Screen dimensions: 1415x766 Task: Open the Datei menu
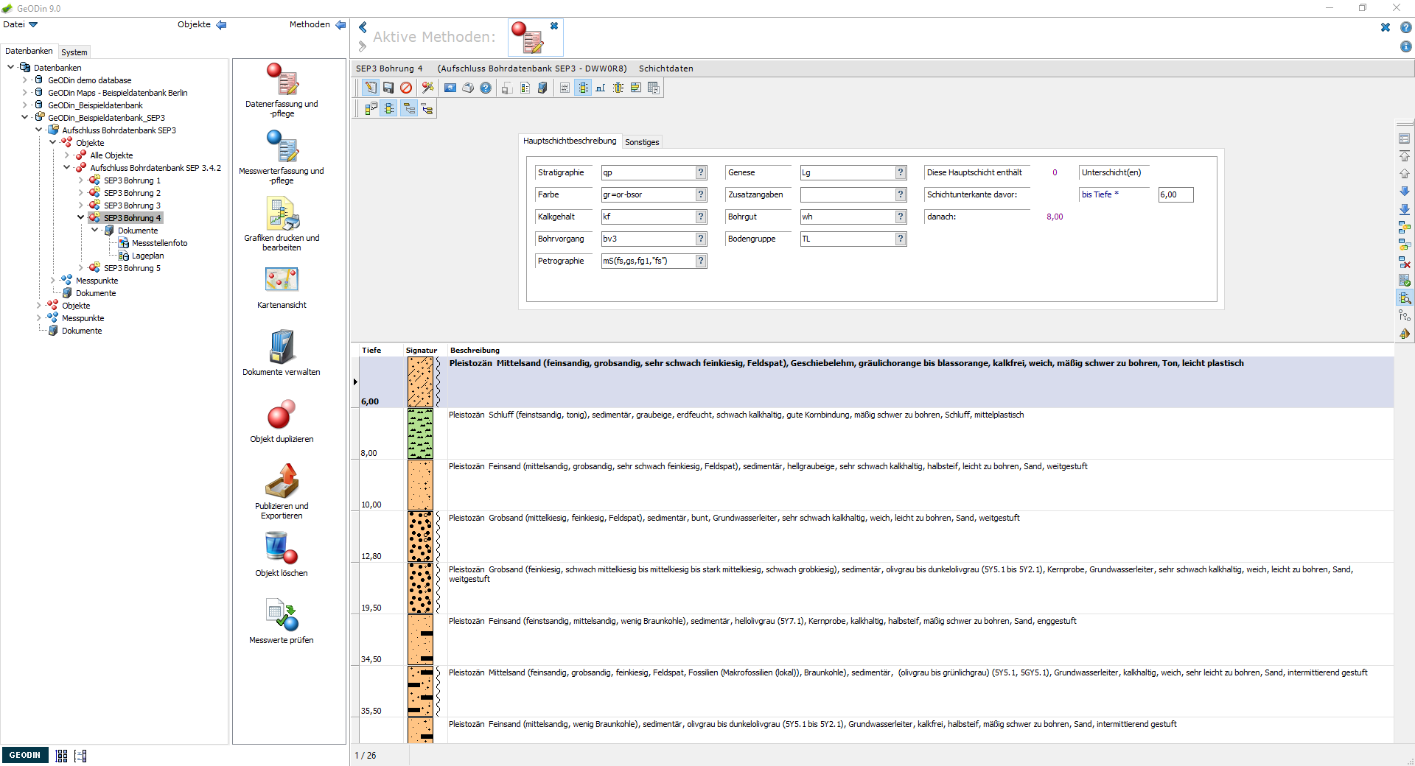pos(20,24)
